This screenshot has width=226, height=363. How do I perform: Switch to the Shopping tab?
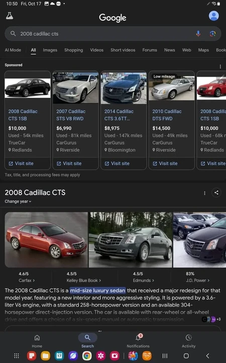pos(73,50)
